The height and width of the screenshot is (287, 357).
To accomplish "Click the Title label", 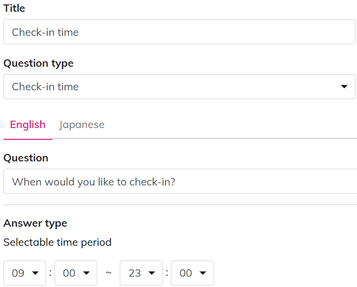I will click(14, 8).
